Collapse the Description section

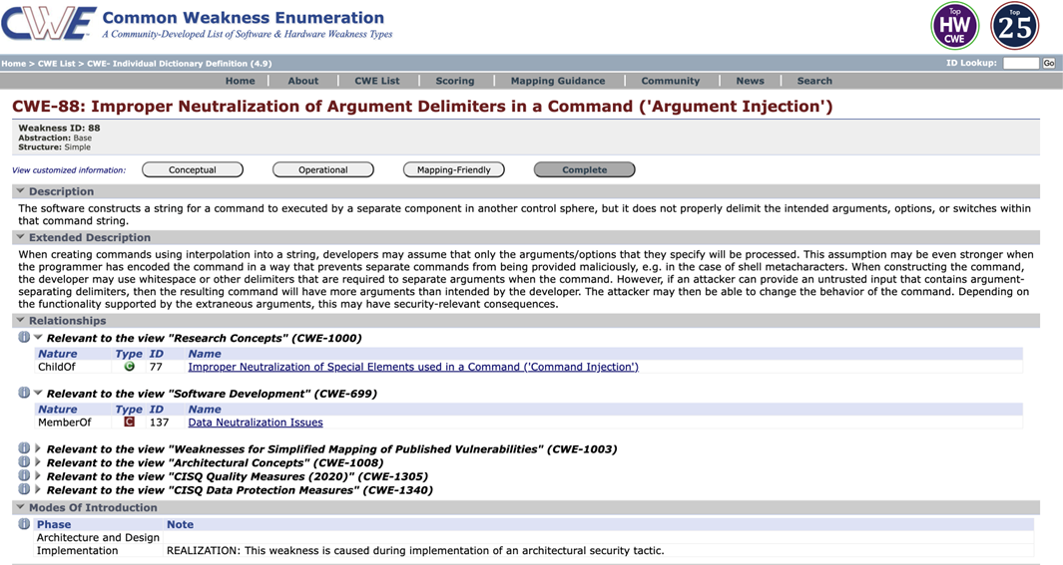tap(20, 190)
